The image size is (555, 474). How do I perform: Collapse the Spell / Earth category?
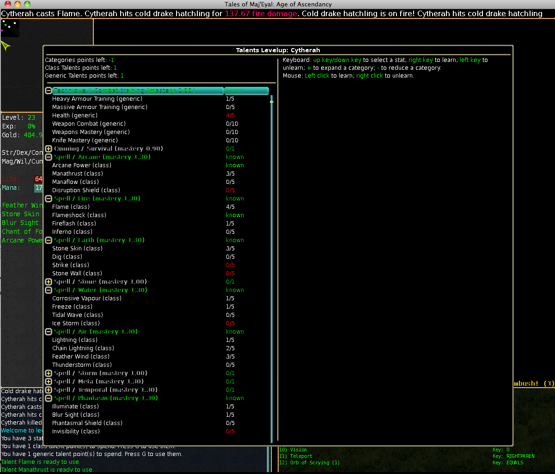point(49,240)
